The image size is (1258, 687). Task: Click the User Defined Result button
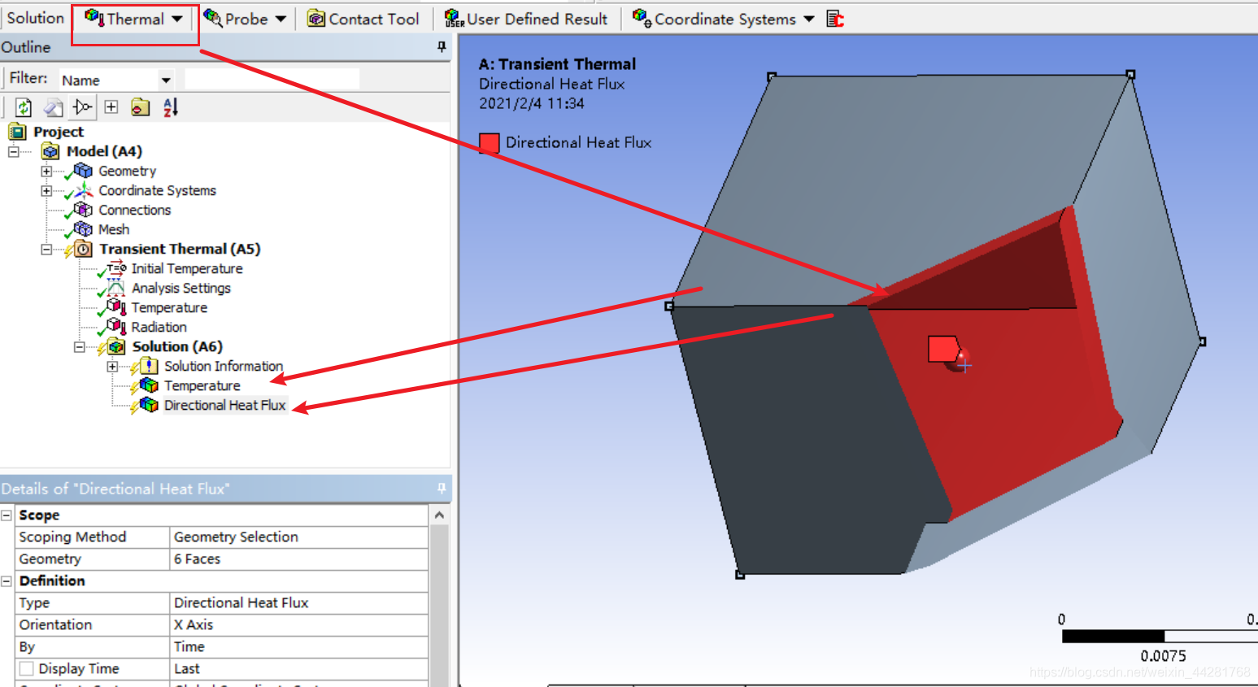526,19
